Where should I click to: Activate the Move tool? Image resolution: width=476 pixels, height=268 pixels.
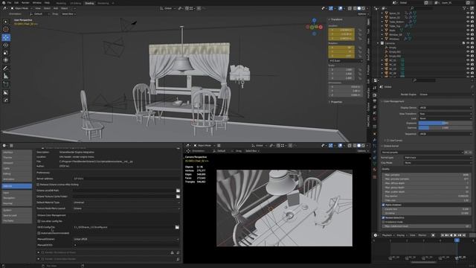pos(6,37)
